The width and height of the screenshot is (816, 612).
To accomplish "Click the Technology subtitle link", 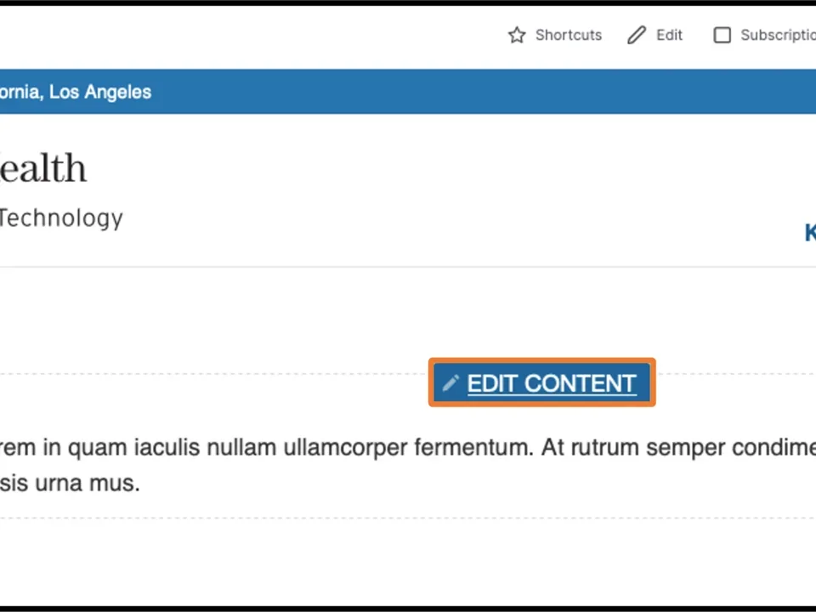I will (x=61, y=218).
